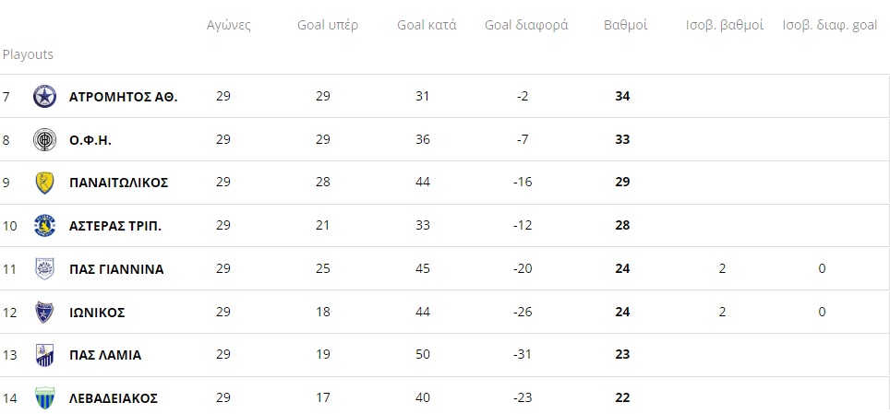Click the yellow Panetolikos crest
The height and width of the screenshot is (414, 890).
point(45,183)
